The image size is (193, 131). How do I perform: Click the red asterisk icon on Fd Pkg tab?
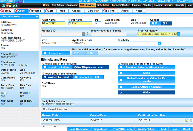[104, 11]
